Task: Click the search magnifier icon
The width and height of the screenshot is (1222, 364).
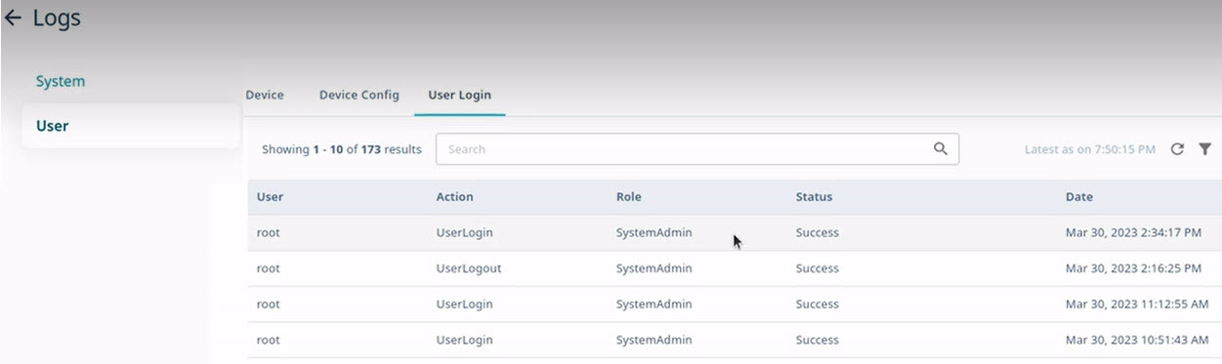Action: coord(941,149)
